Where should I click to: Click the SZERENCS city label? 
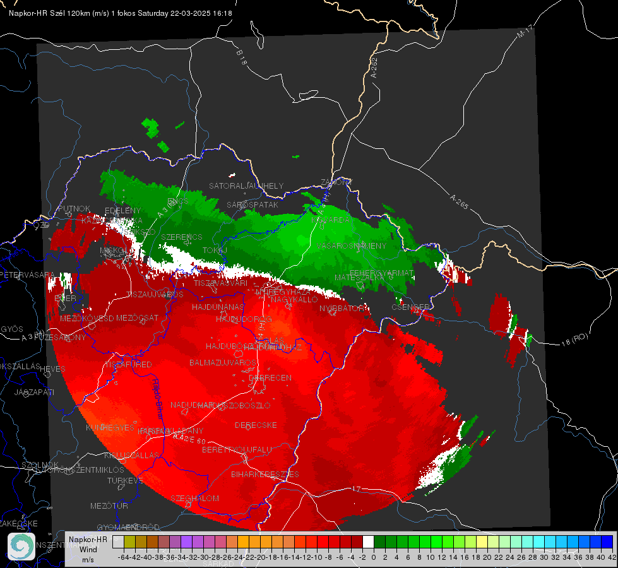tap(181, 237)
